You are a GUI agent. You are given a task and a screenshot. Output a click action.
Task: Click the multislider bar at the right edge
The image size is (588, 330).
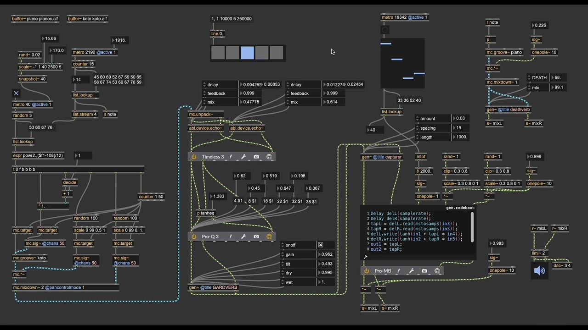(419, 73)
